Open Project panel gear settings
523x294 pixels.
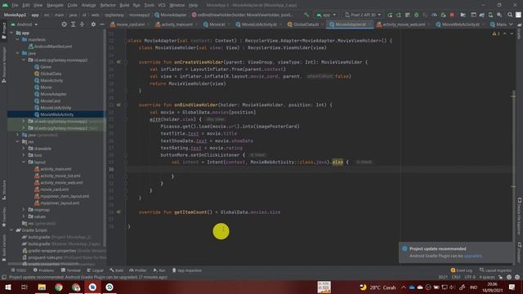tap(93, 24)
